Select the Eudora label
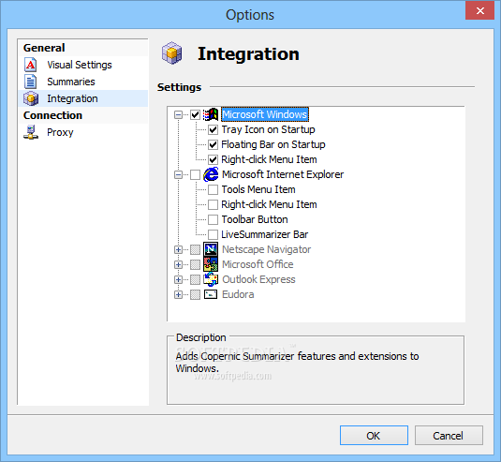The width and height of the screenshot is (501, 462). coord(238,294)
